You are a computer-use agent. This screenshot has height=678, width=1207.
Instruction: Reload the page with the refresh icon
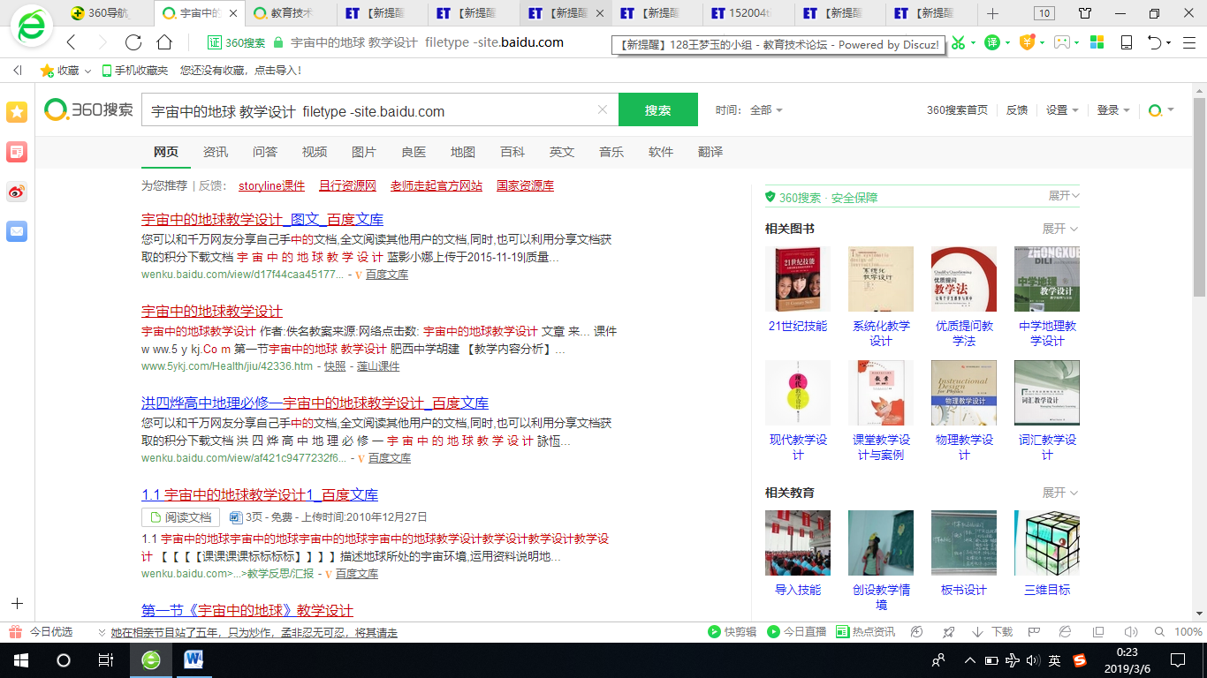click(x=133, y=42)
